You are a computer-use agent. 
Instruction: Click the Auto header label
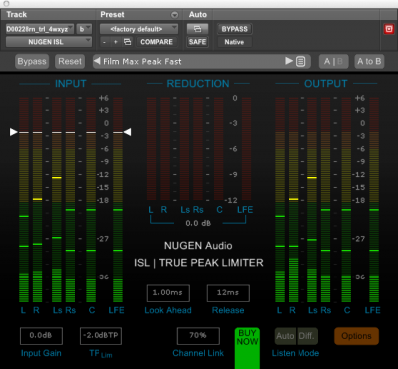click(198, 15)
